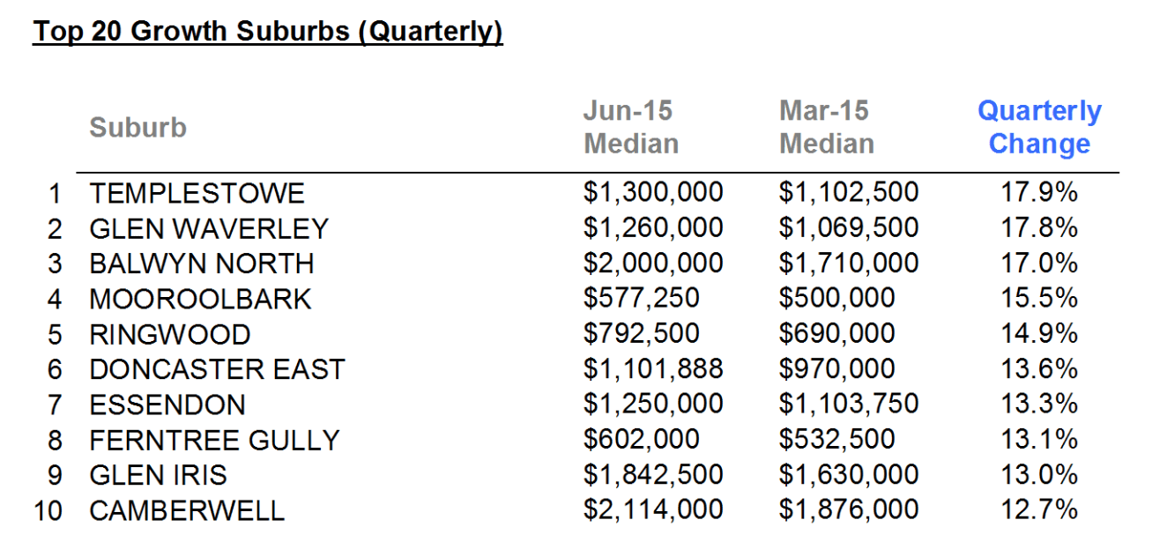Select the Suburb column header

coord(138,128)
